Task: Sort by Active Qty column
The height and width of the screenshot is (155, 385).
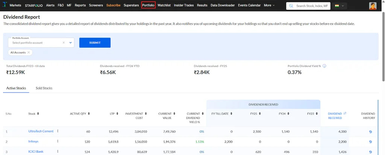Action: [89, 114]
